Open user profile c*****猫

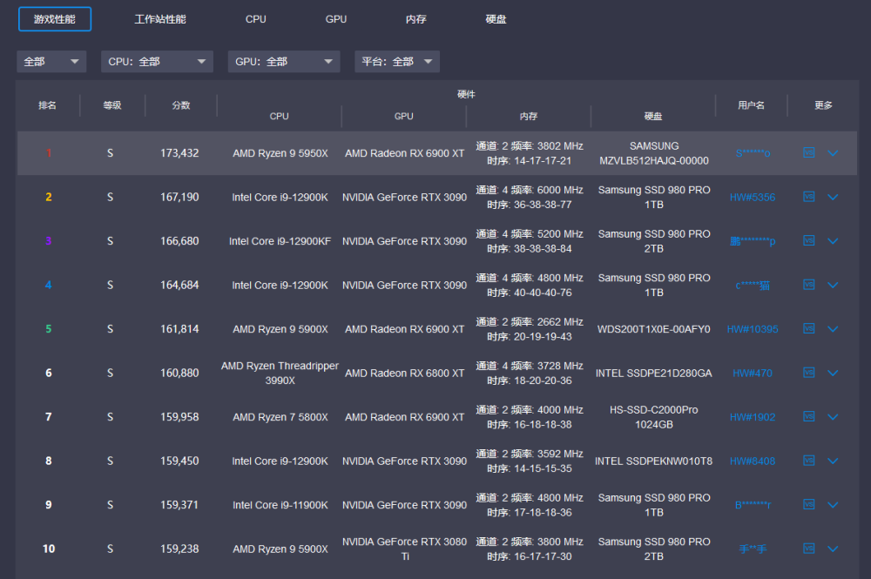coord(753,286)
